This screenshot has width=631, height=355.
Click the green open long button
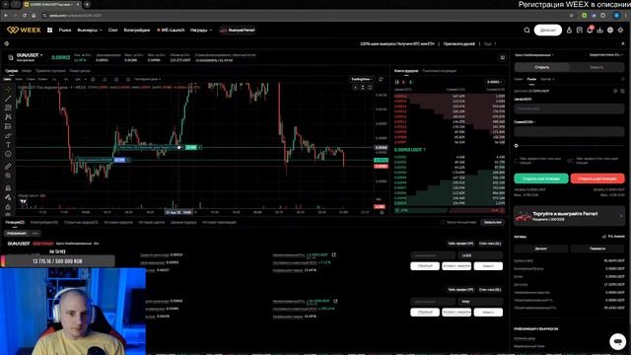541,178
